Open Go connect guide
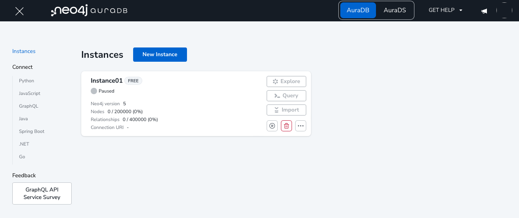Screen dimensions: 519x218 pos(22,157)
